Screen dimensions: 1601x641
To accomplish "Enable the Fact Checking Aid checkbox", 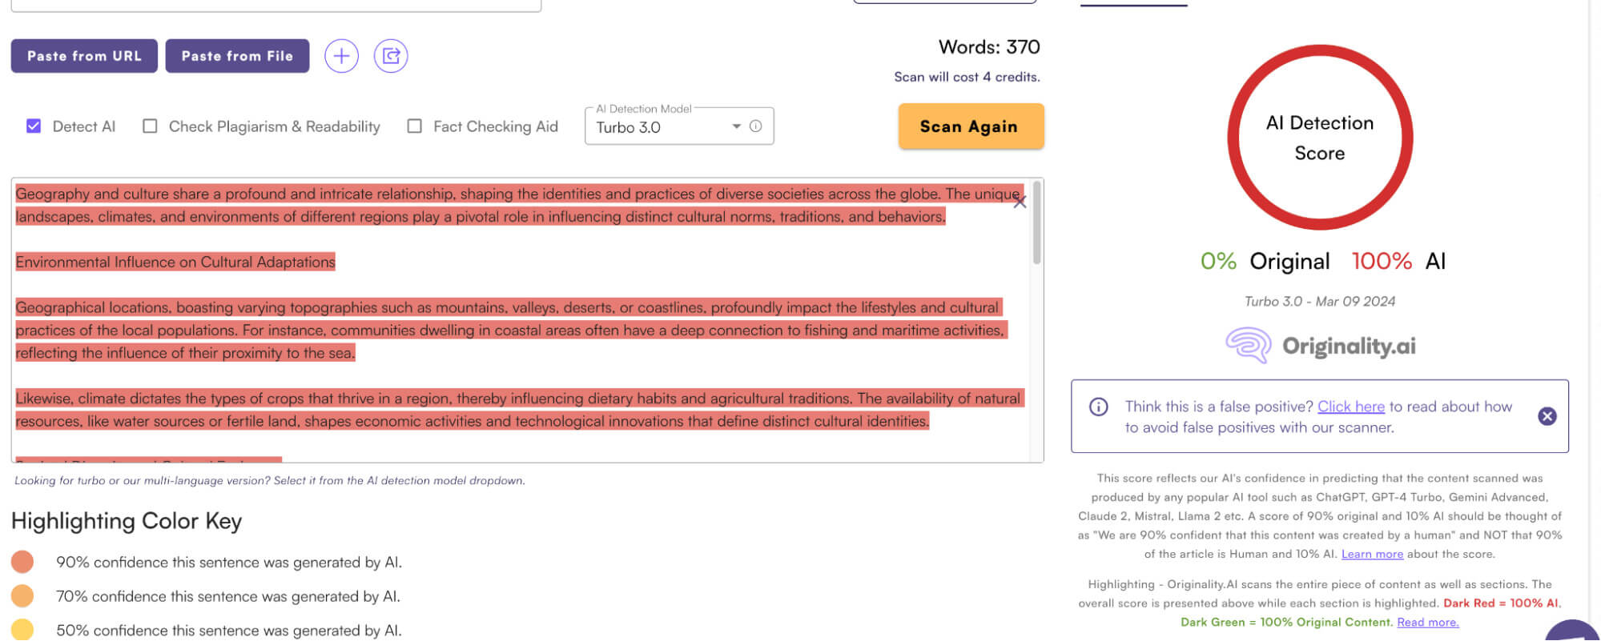I will tap(414, 126).
